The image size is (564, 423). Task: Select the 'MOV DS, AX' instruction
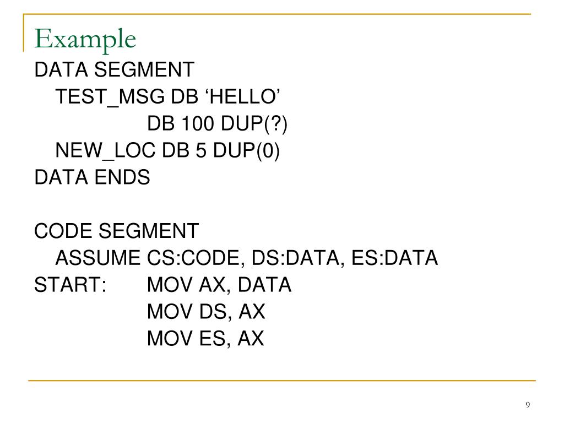206,312
